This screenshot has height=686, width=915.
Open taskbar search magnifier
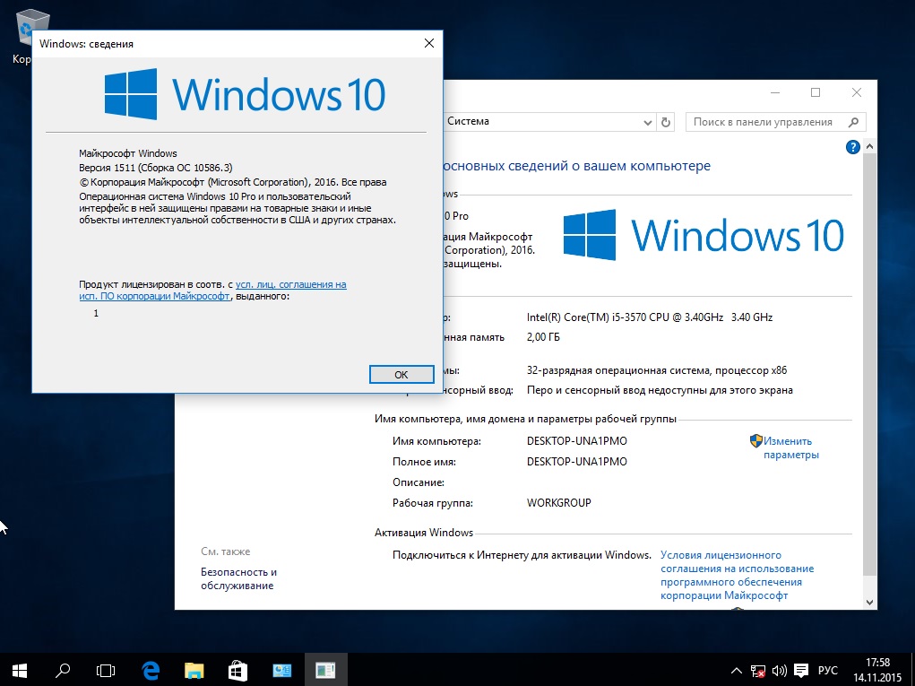pos(63,670)
